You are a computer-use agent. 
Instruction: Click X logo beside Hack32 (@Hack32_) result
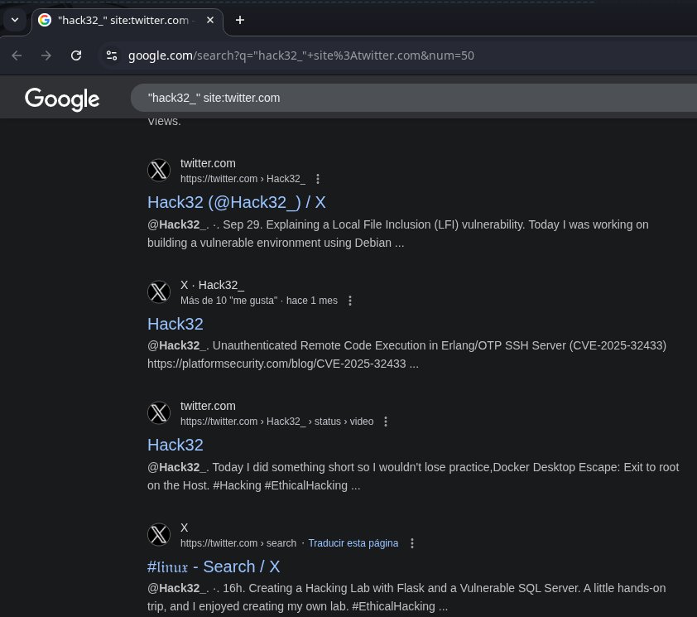pyautogui.click(x=159, y=171)
